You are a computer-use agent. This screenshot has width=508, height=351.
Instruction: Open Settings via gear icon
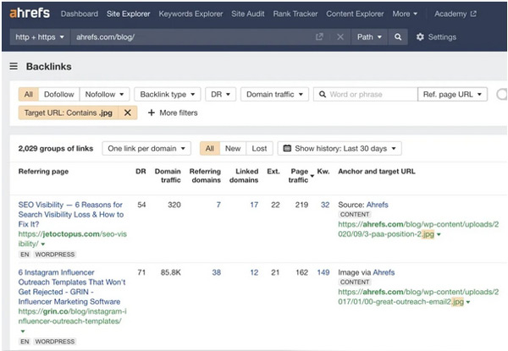tap(421, 37)
